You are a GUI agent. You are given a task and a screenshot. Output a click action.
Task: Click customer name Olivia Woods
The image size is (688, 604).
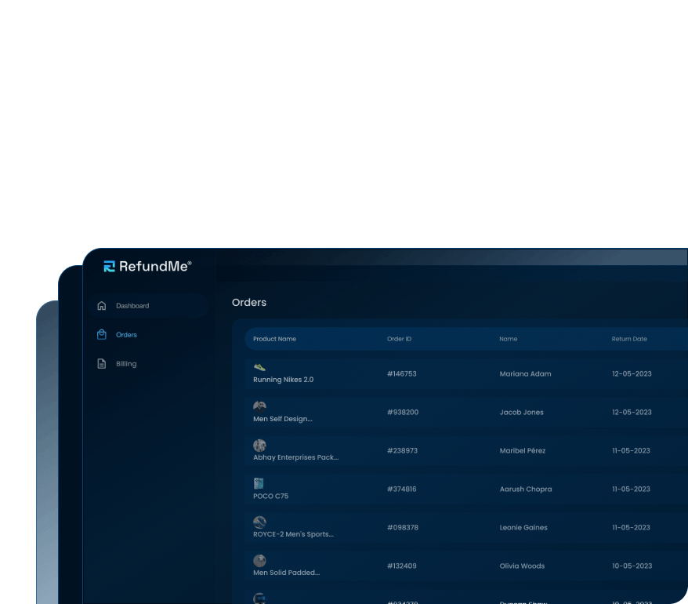point(522,566)
